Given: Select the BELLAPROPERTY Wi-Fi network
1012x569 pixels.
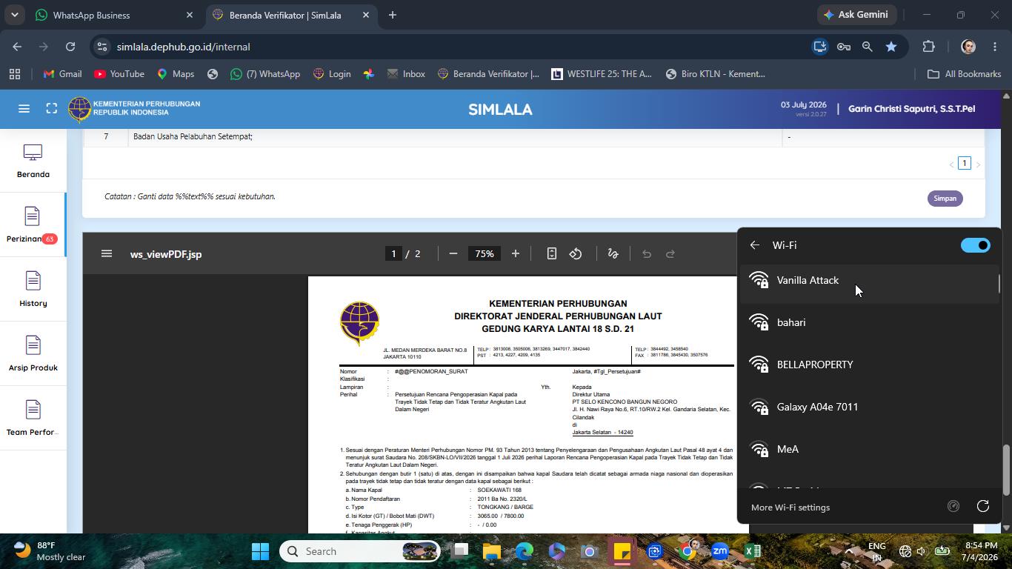Looking at the screenshot, I should (x=868, y=365).
